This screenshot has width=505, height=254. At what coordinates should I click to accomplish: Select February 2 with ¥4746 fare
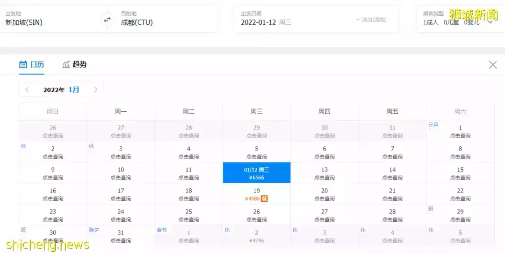[257, 236]
